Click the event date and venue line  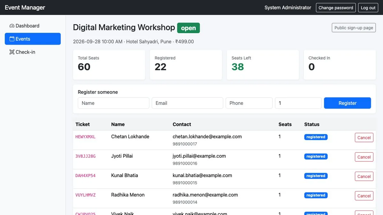[x=133, y=41]
